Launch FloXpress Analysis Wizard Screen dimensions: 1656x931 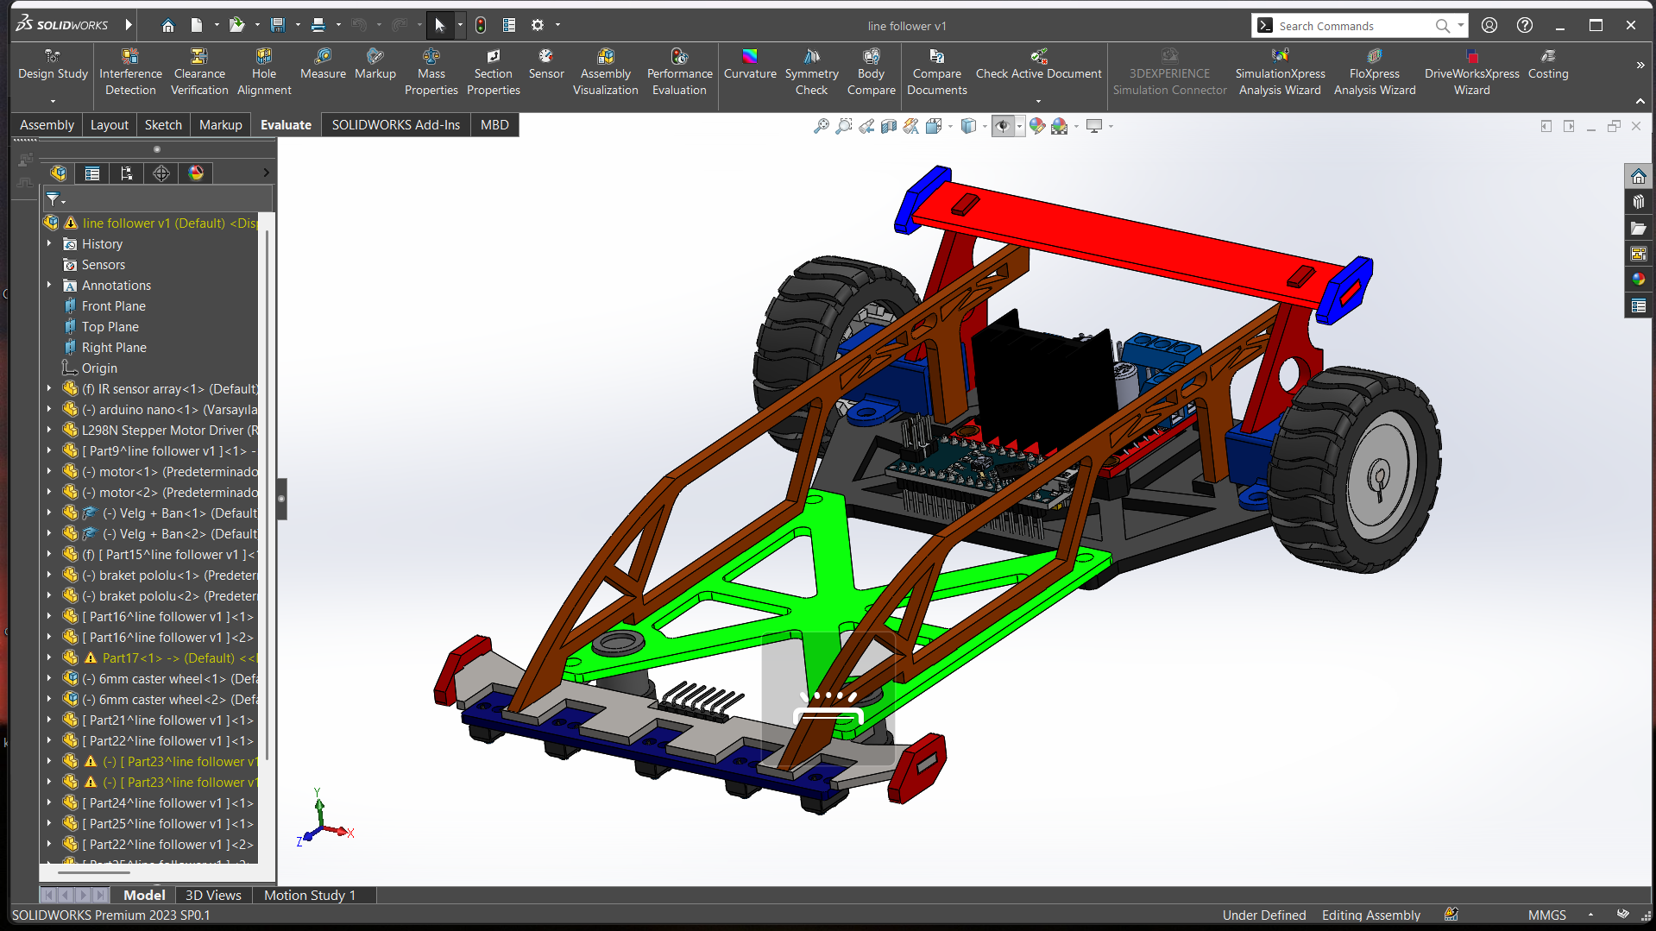pyautogui.click(x=1375, y=72)
